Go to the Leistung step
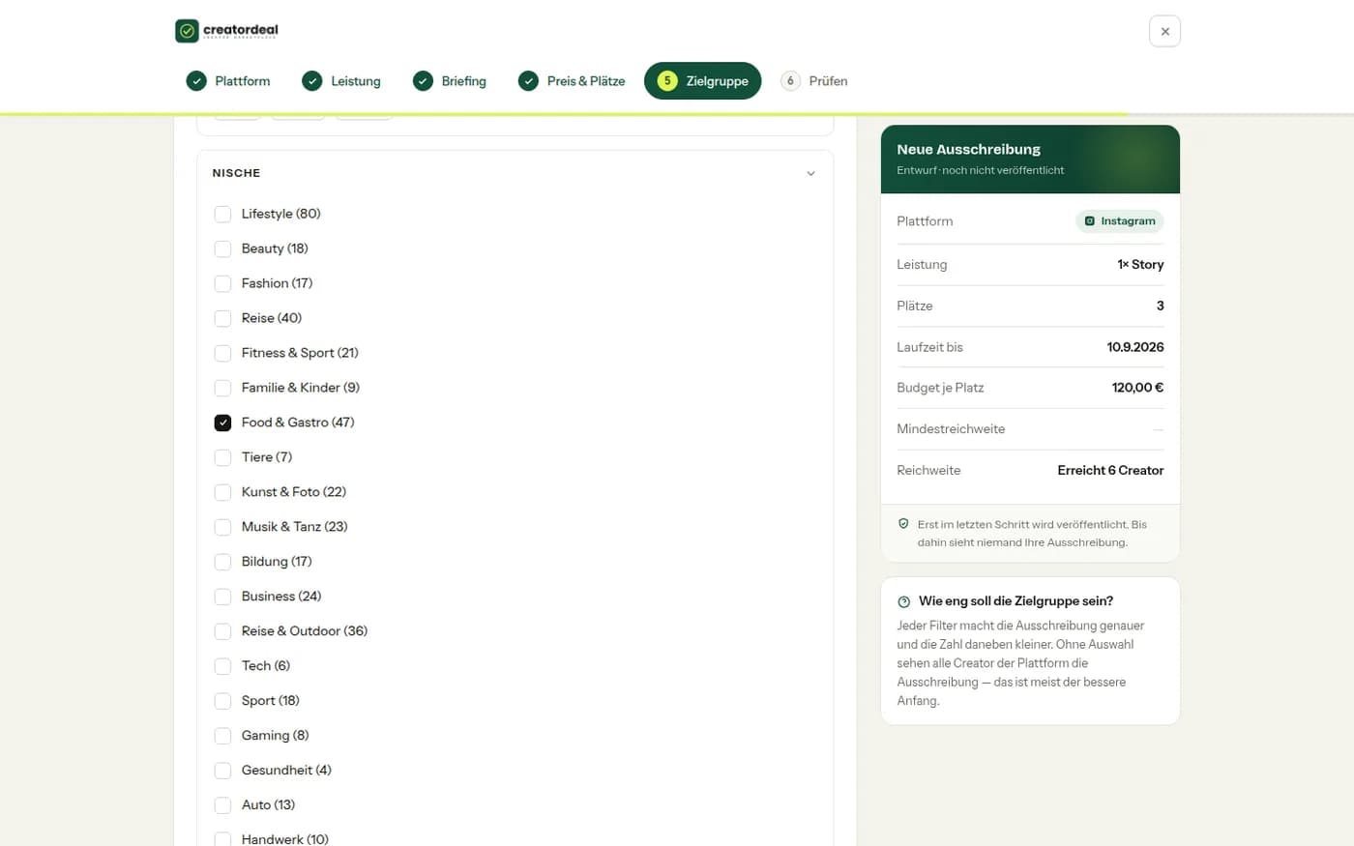This screenshot has width=1354, height=846. pos(342,81)
